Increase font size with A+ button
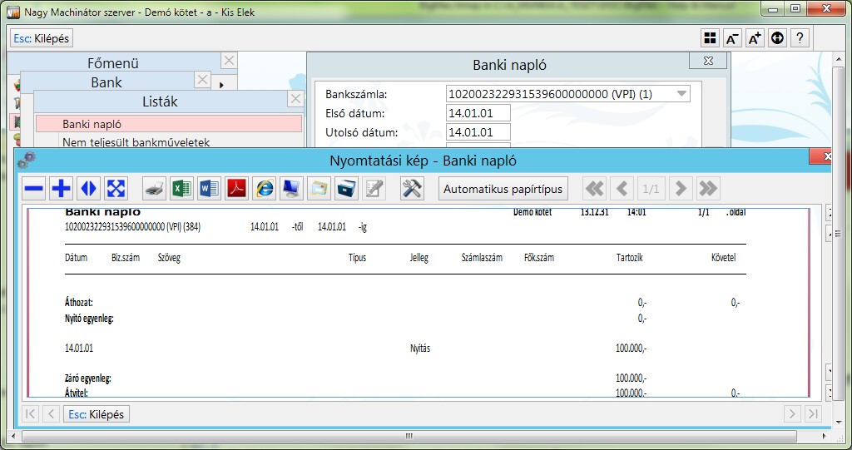Image resolution: width=852 pixels, height=450 pixels. 755,38
